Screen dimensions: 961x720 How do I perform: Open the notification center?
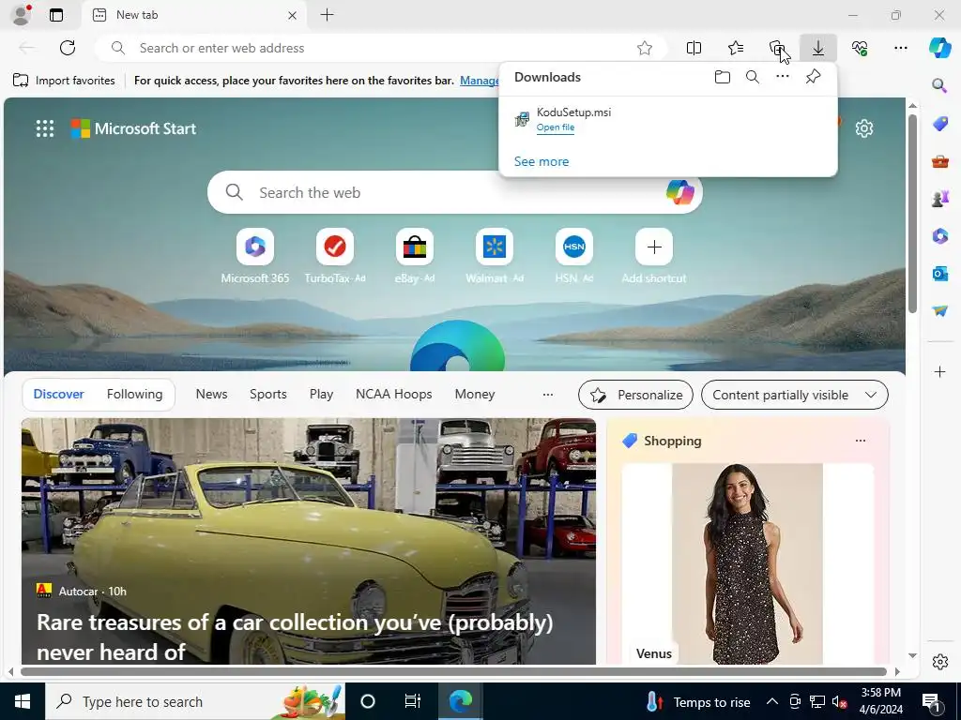tap(932, 701)
